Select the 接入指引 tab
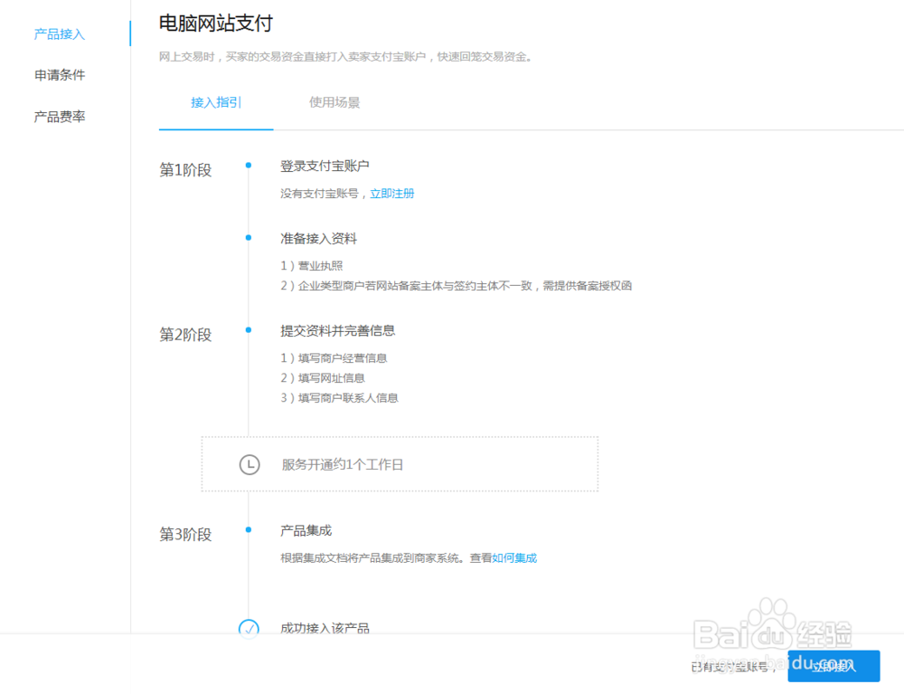Screen dimensions: 904x694 tap(215, 102)
